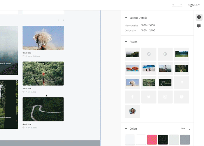Select the pink color swatch
The height and width of the screenshot is (146, 204).
[152, 140]
